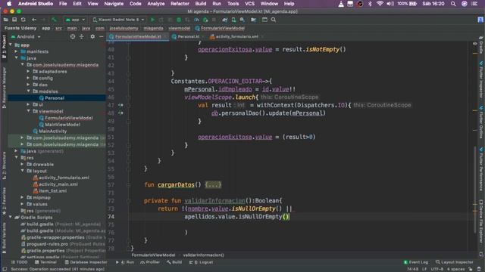Click the Save All toolbar icon
Image resolution: width=485 pixels, height=272 pixels.
14,20
